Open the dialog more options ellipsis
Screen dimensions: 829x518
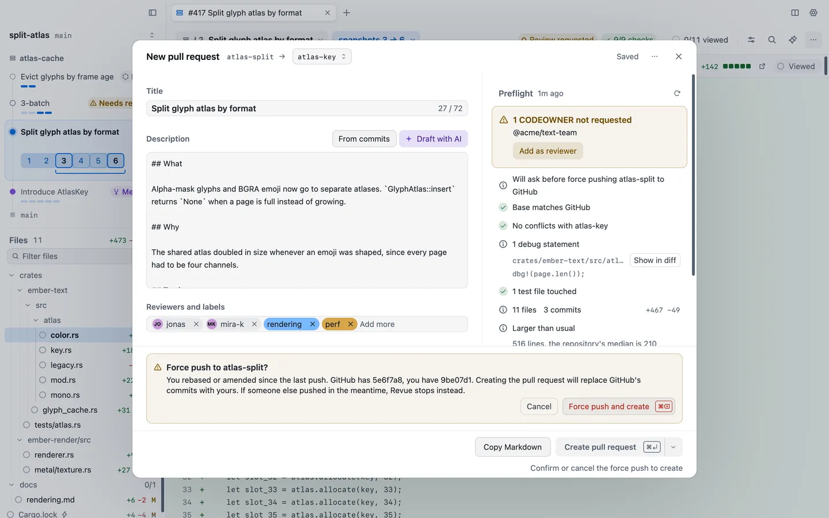point(655,56)
